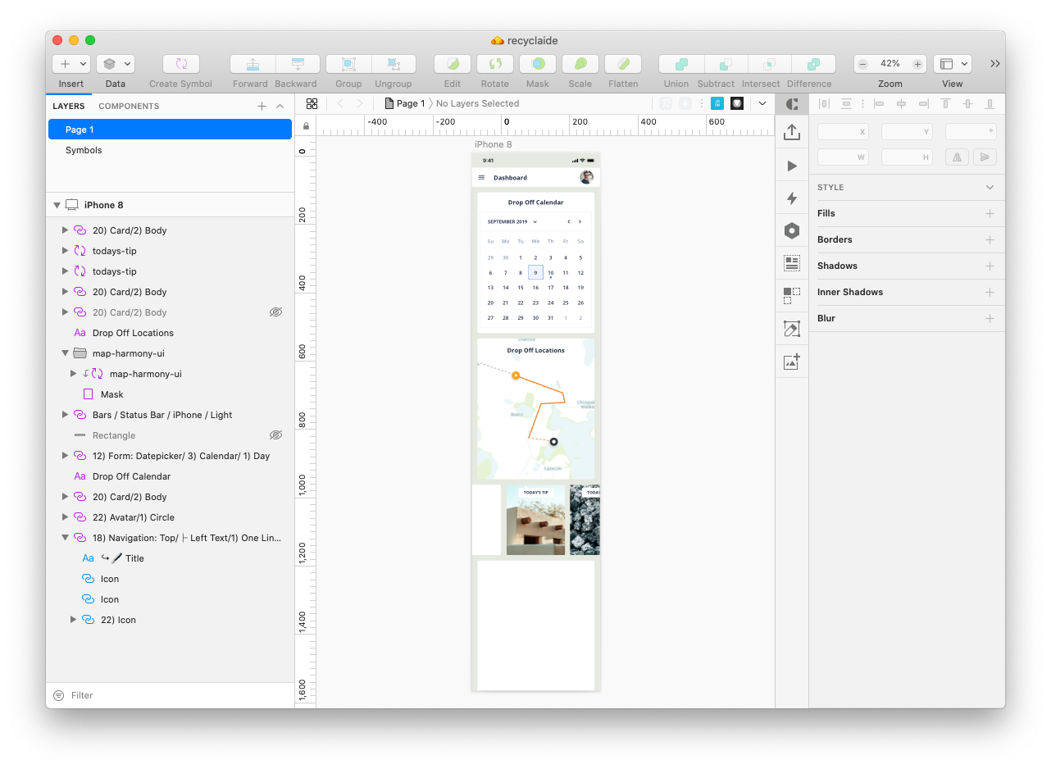
Task: Open the Insert dropdown menu
Action: pyautogui.click(x=71, y=64)
